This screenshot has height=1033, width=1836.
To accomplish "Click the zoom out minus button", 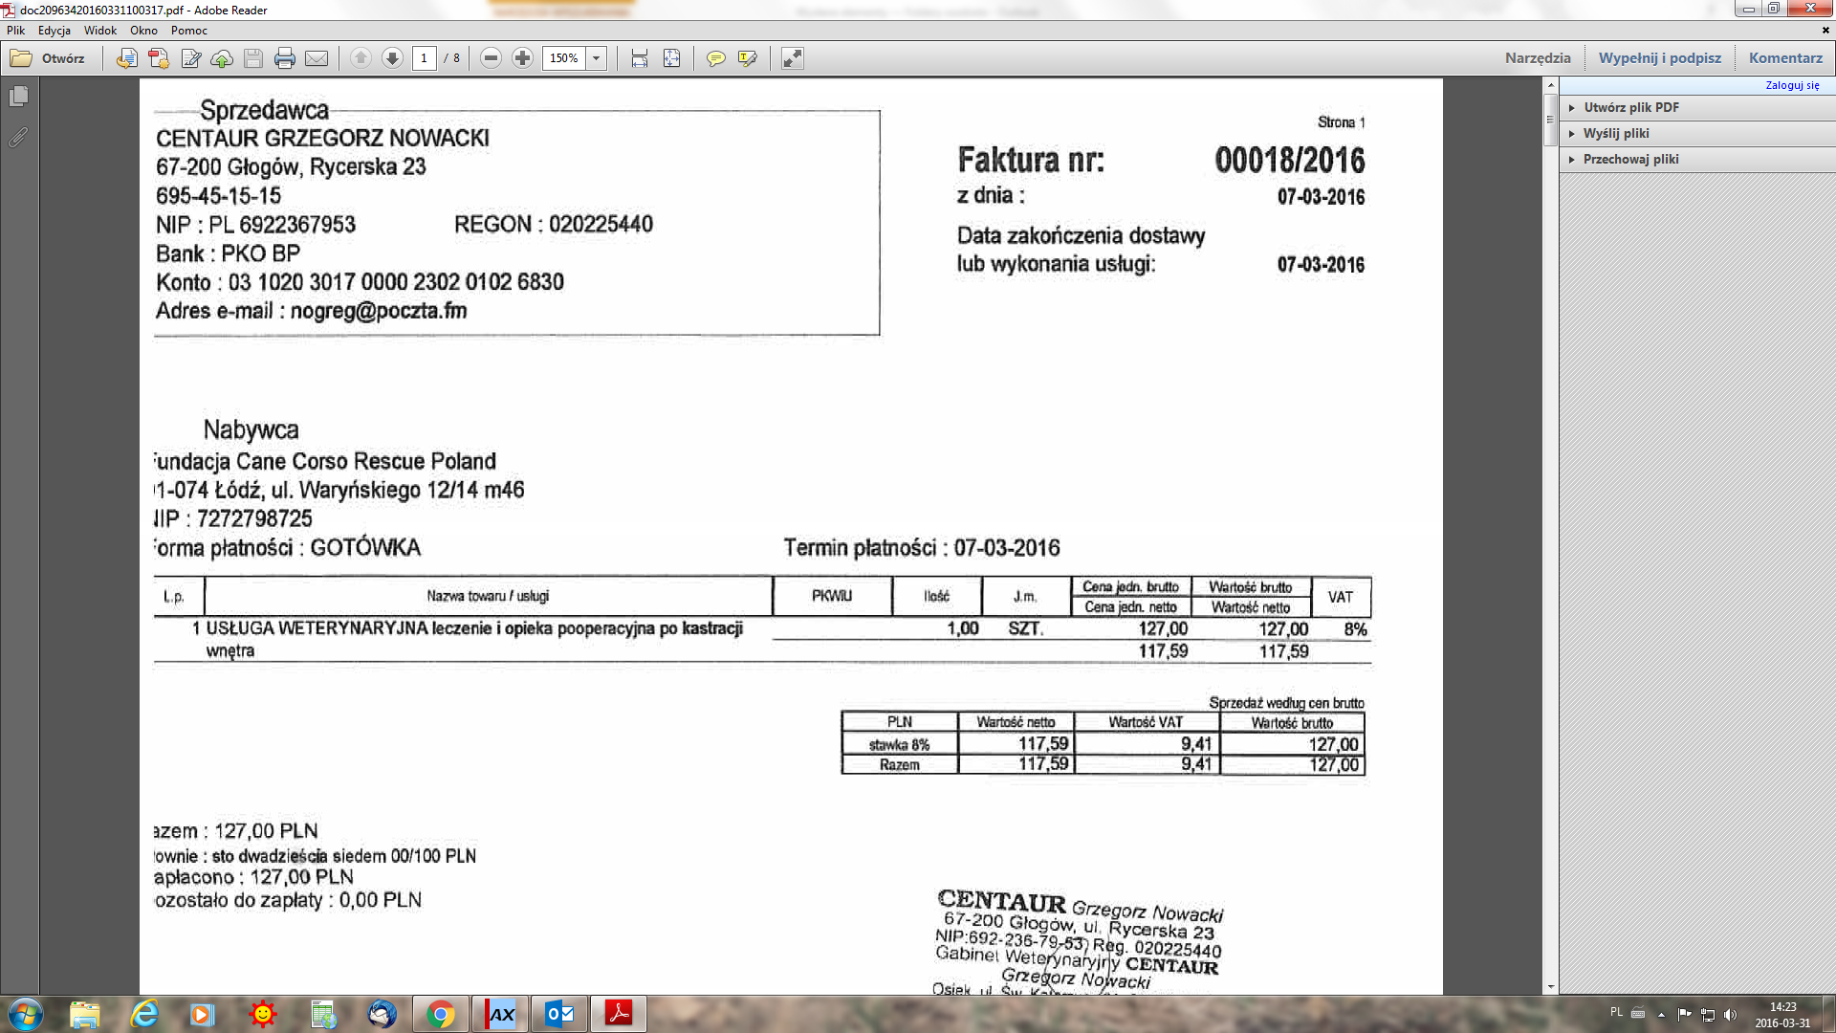I will (491, 58).
